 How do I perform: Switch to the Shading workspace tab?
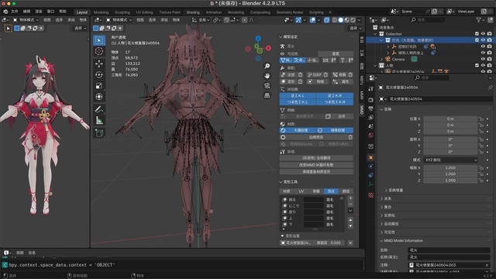193,12
